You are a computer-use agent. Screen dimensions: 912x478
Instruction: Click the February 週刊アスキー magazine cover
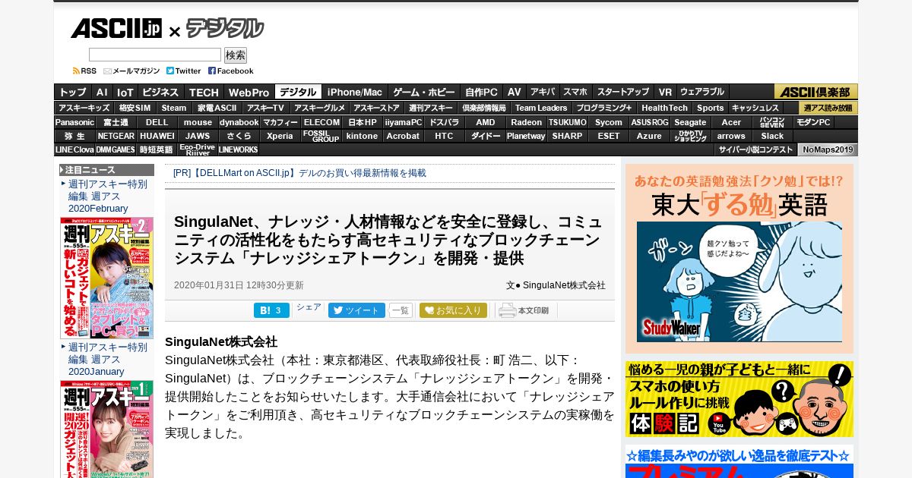107,278
